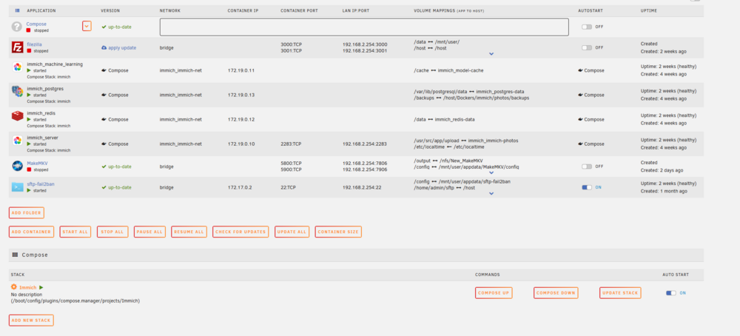740x336 pixels.
Task: Open the immich_server container icon
Action: point(18,141)
